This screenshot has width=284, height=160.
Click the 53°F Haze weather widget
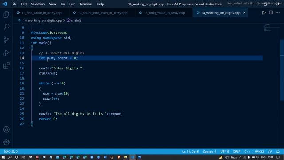tap(228, 157)
